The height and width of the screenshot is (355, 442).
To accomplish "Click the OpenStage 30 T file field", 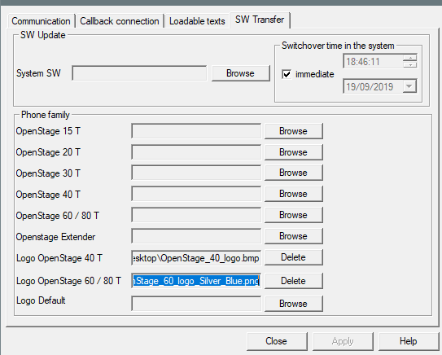I will coord(196,173).
